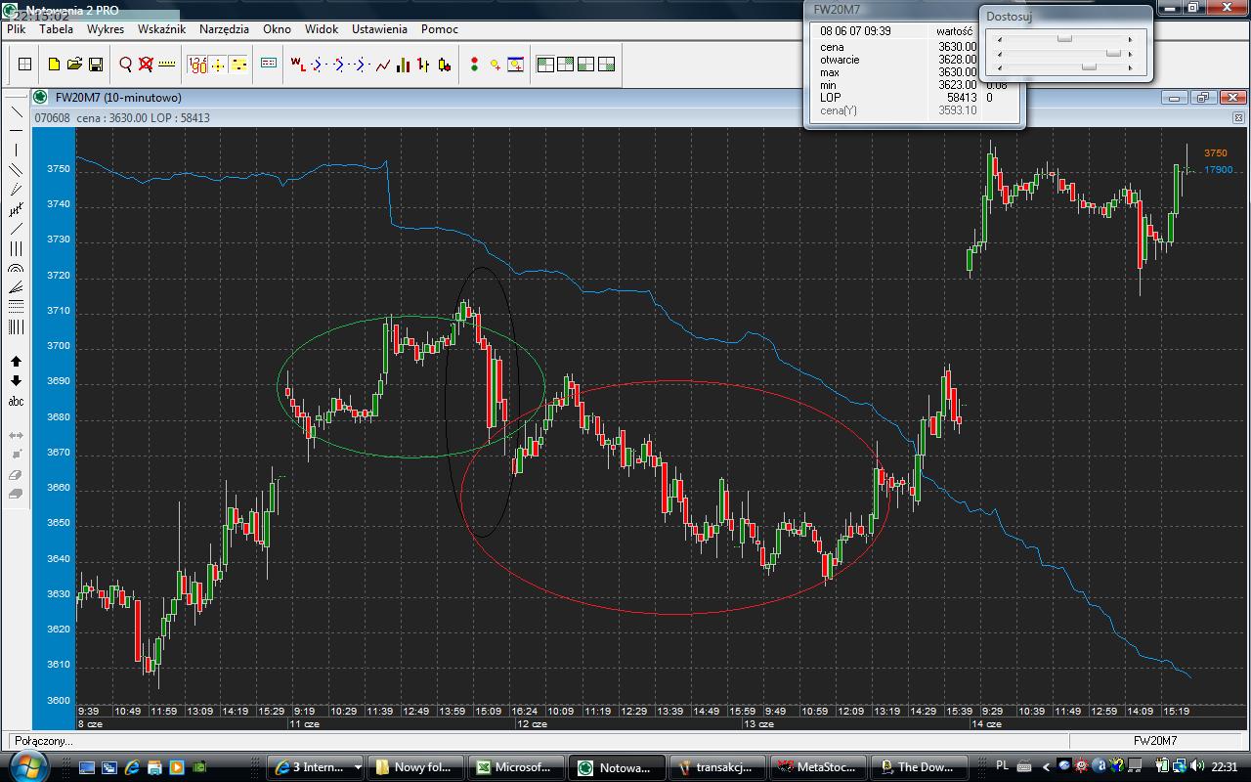The image size is (1251, 782).
Task: Click the red-green traffic light icon
Action: point(474,65)
